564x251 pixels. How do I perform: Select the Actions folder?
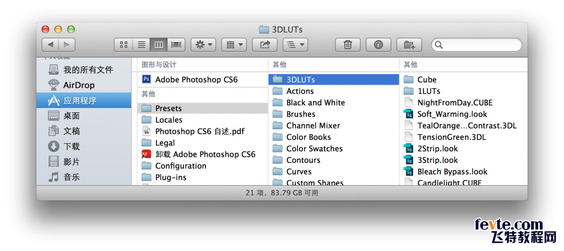[334, 91]
